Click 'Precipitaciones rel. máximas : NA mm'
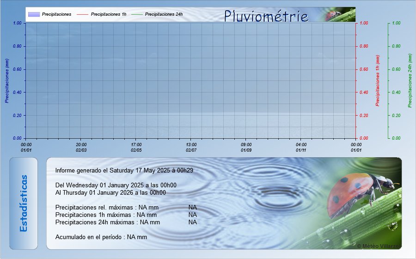The width and height of the screenshot is (416, 259). pos(107,208)
